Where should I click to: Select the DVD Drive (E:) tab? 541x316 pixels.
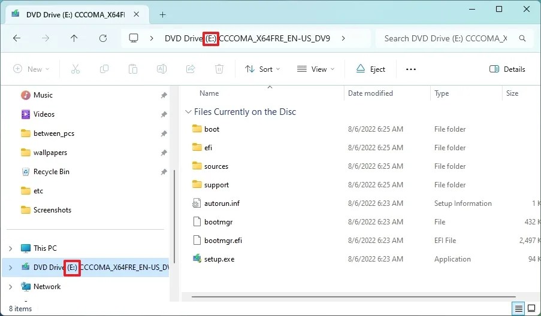pyautogui.click(x=76, y=14)
